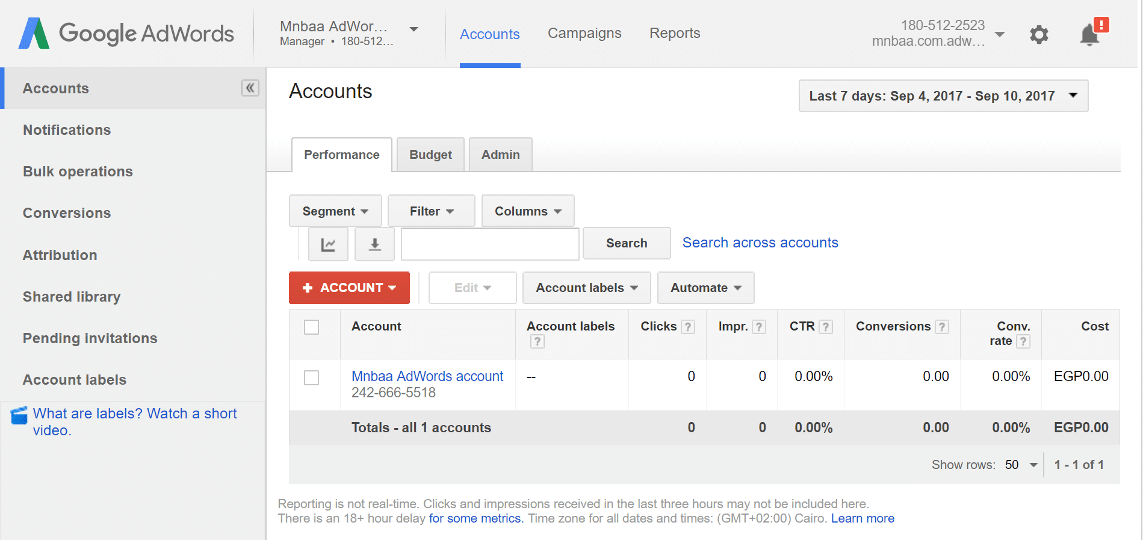The width and height of the screenshot is (1143, 540).
Task: Go to the Reports top navigation tab
Action: pos(675,33)
